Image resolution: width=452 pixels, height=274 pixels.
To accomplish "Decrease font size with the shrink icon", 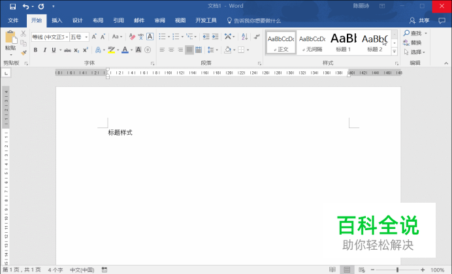I will [x=103, y=37].
